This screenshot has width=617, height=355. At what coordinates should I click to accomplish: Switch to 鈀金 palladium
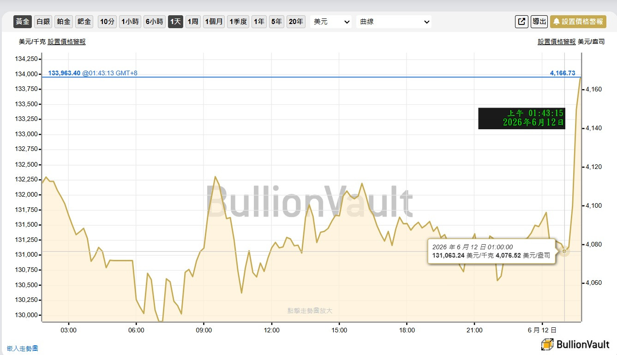point(84,22)
